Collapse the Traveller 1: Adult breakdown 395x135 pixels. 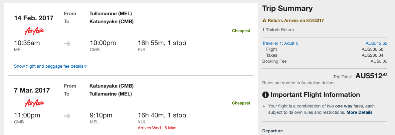click(x=280, y=43)
